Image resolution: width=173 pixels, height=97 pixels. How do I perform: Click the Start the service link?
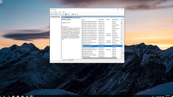click(63, 23)
